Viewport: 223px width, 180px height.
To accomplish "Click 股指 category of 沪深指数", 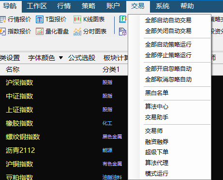I will (x=107, y=82).
